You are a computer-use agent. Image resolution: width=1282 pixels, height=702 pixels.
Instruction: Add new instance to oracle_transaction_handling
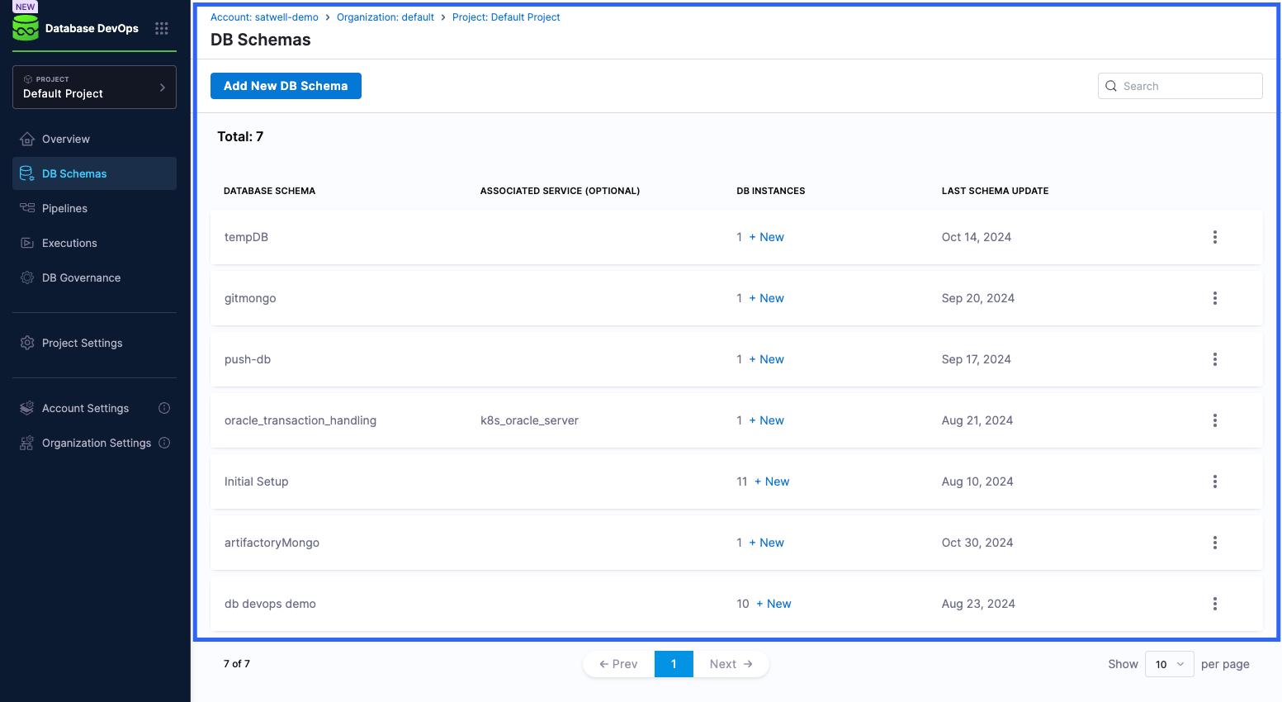click(767, 420)
